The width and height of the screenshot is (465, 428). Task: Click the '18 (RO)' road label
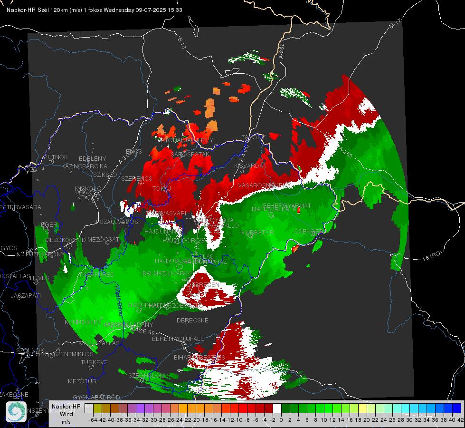pyautogui.click(x=432, y=256)
